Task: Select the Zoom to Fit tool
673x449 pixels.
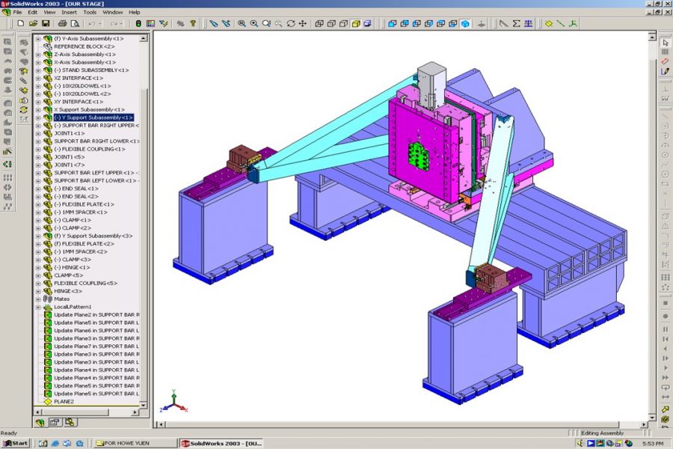Action: click(x=241, y=23)
